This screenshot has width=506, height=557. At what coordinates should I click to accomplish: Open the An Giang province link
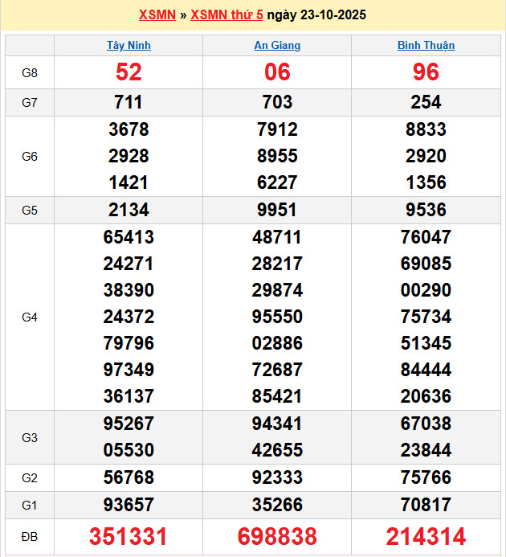point(277,45)
